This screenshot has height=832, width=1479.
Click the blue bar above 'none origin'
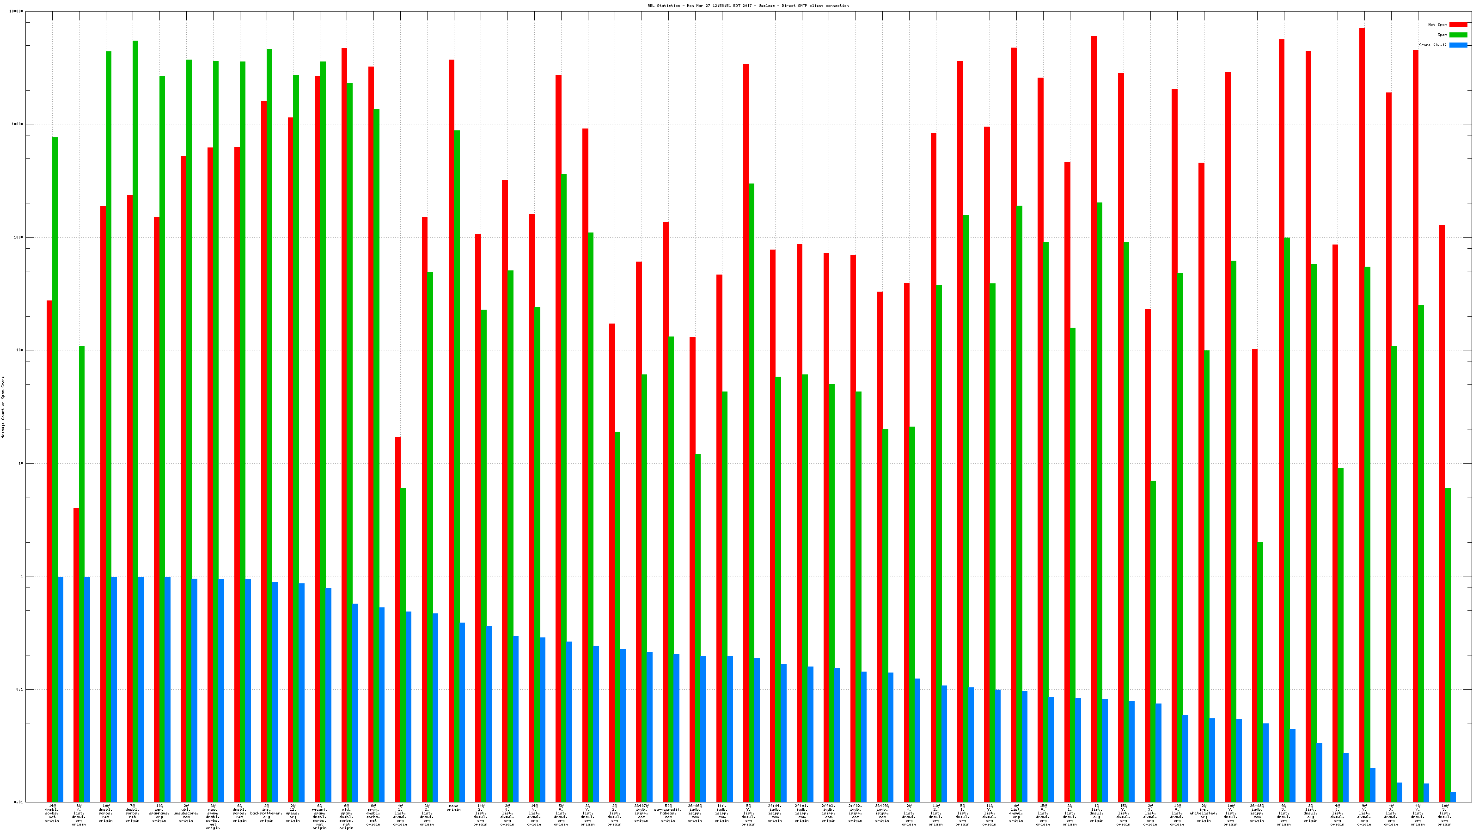click(462, 712)
